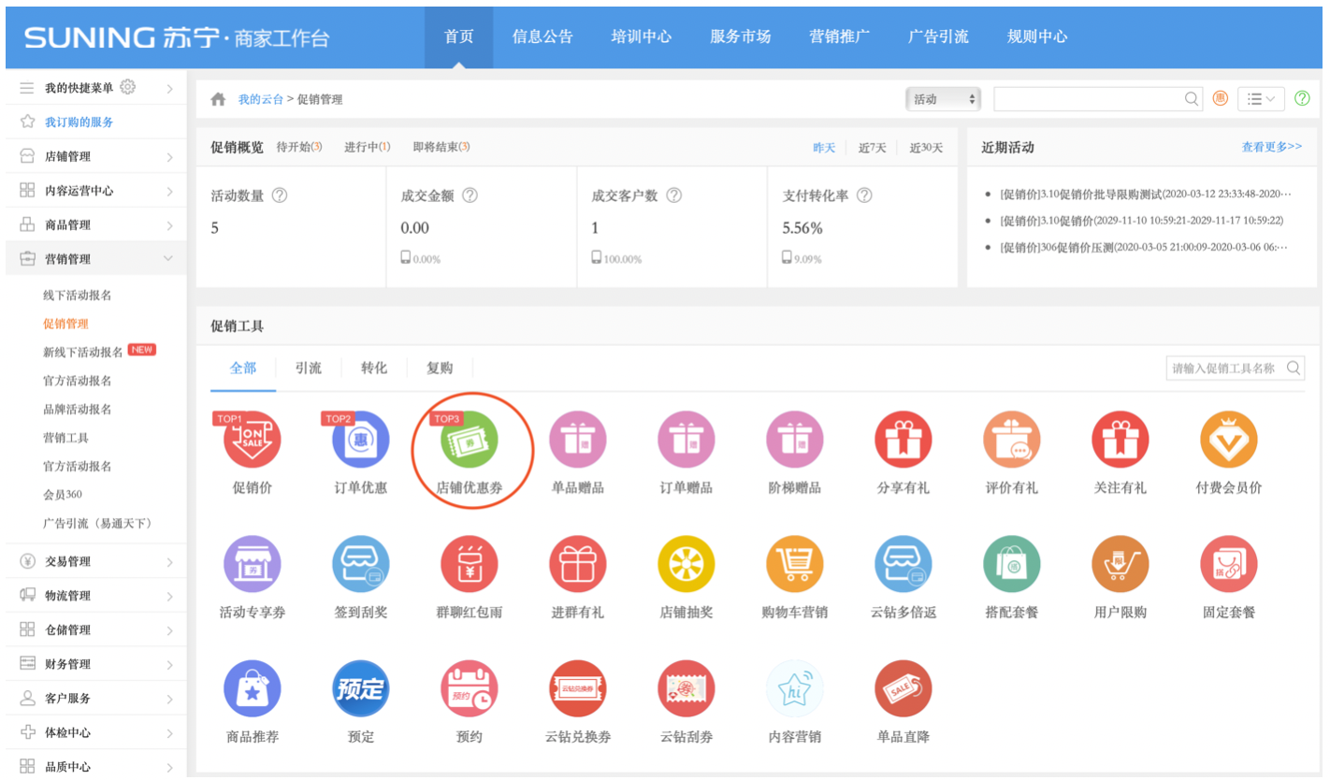Open the list view options dropdown

[x=1261, y=98]
